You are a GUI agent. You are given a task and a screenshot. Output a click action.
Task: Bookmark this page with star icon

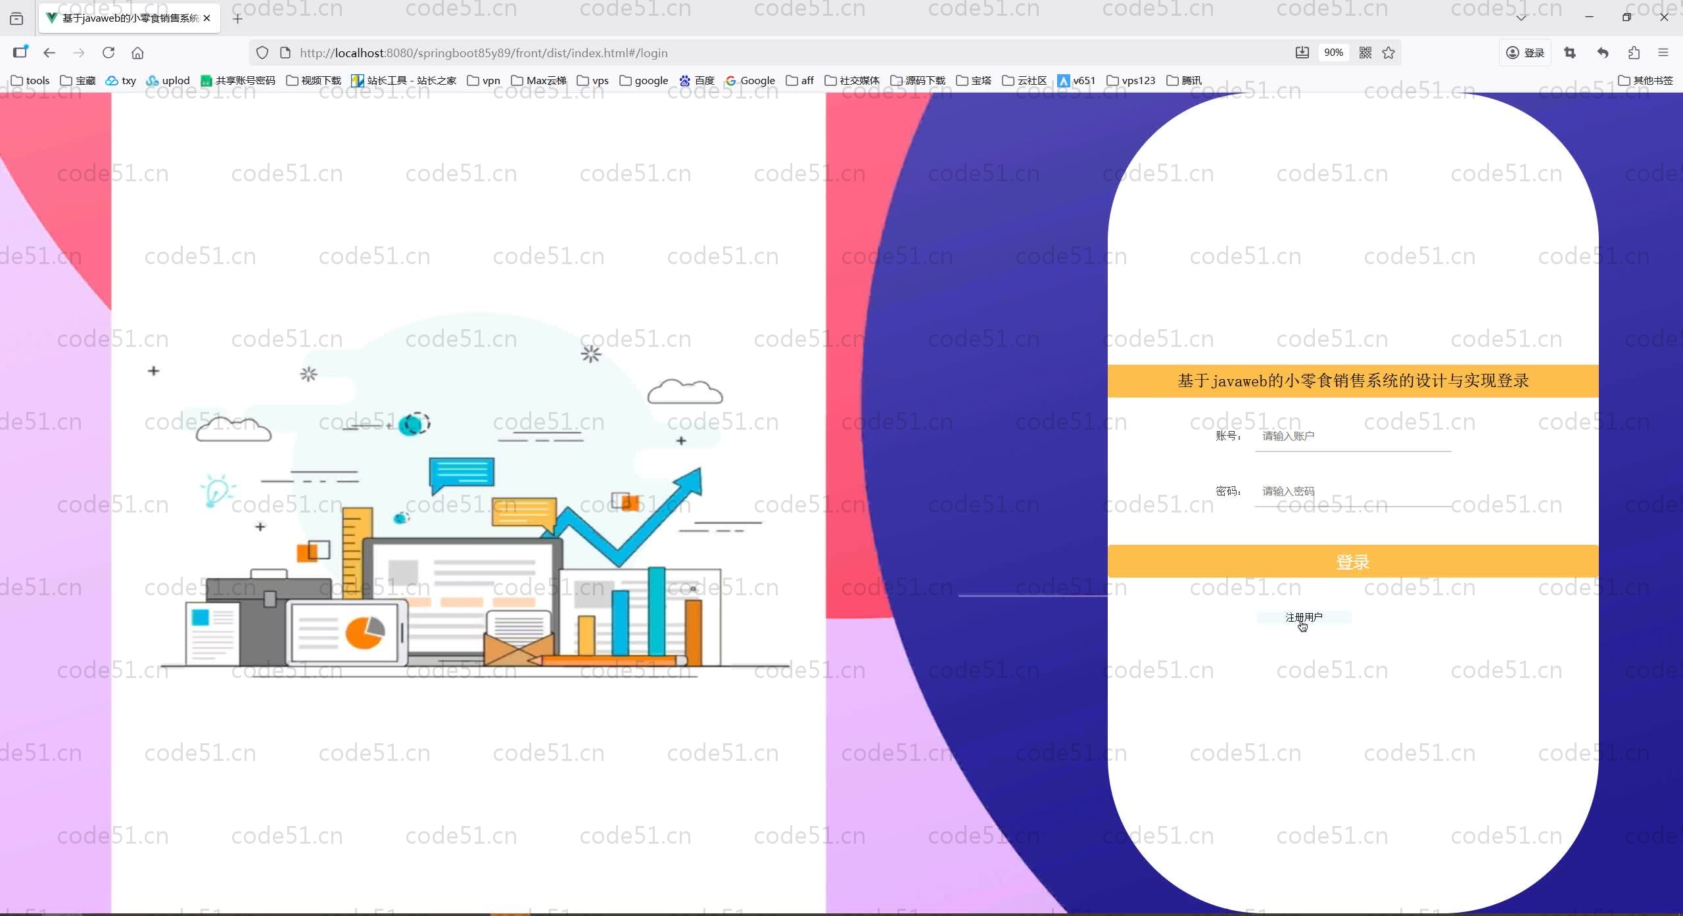1388,53
